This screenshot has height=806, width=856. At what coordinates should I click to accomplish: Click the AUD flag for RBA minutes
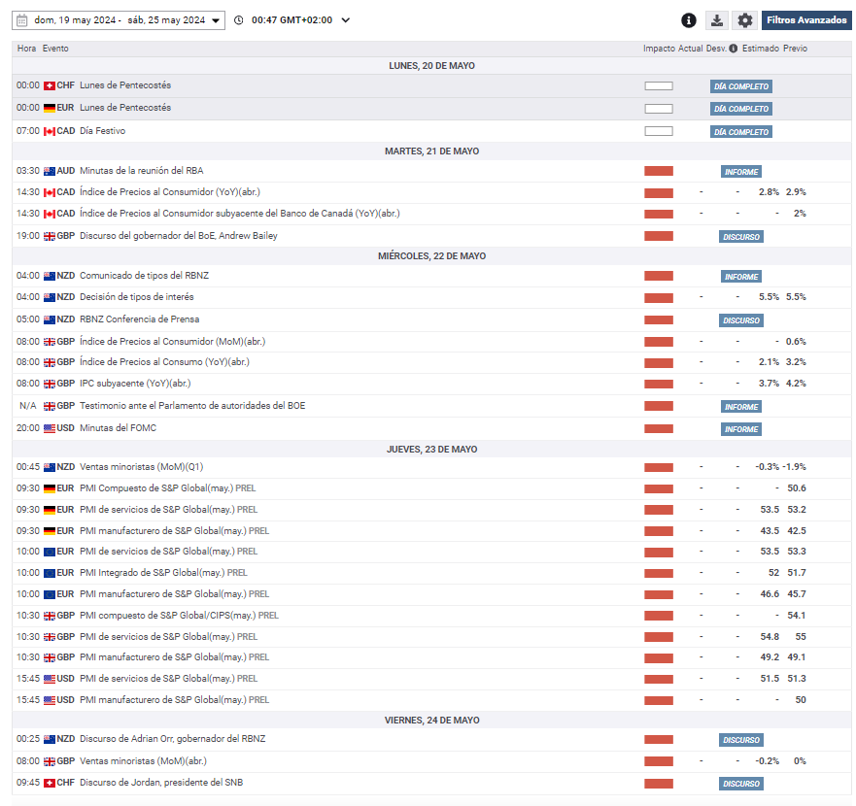click(x=50, y=171)
